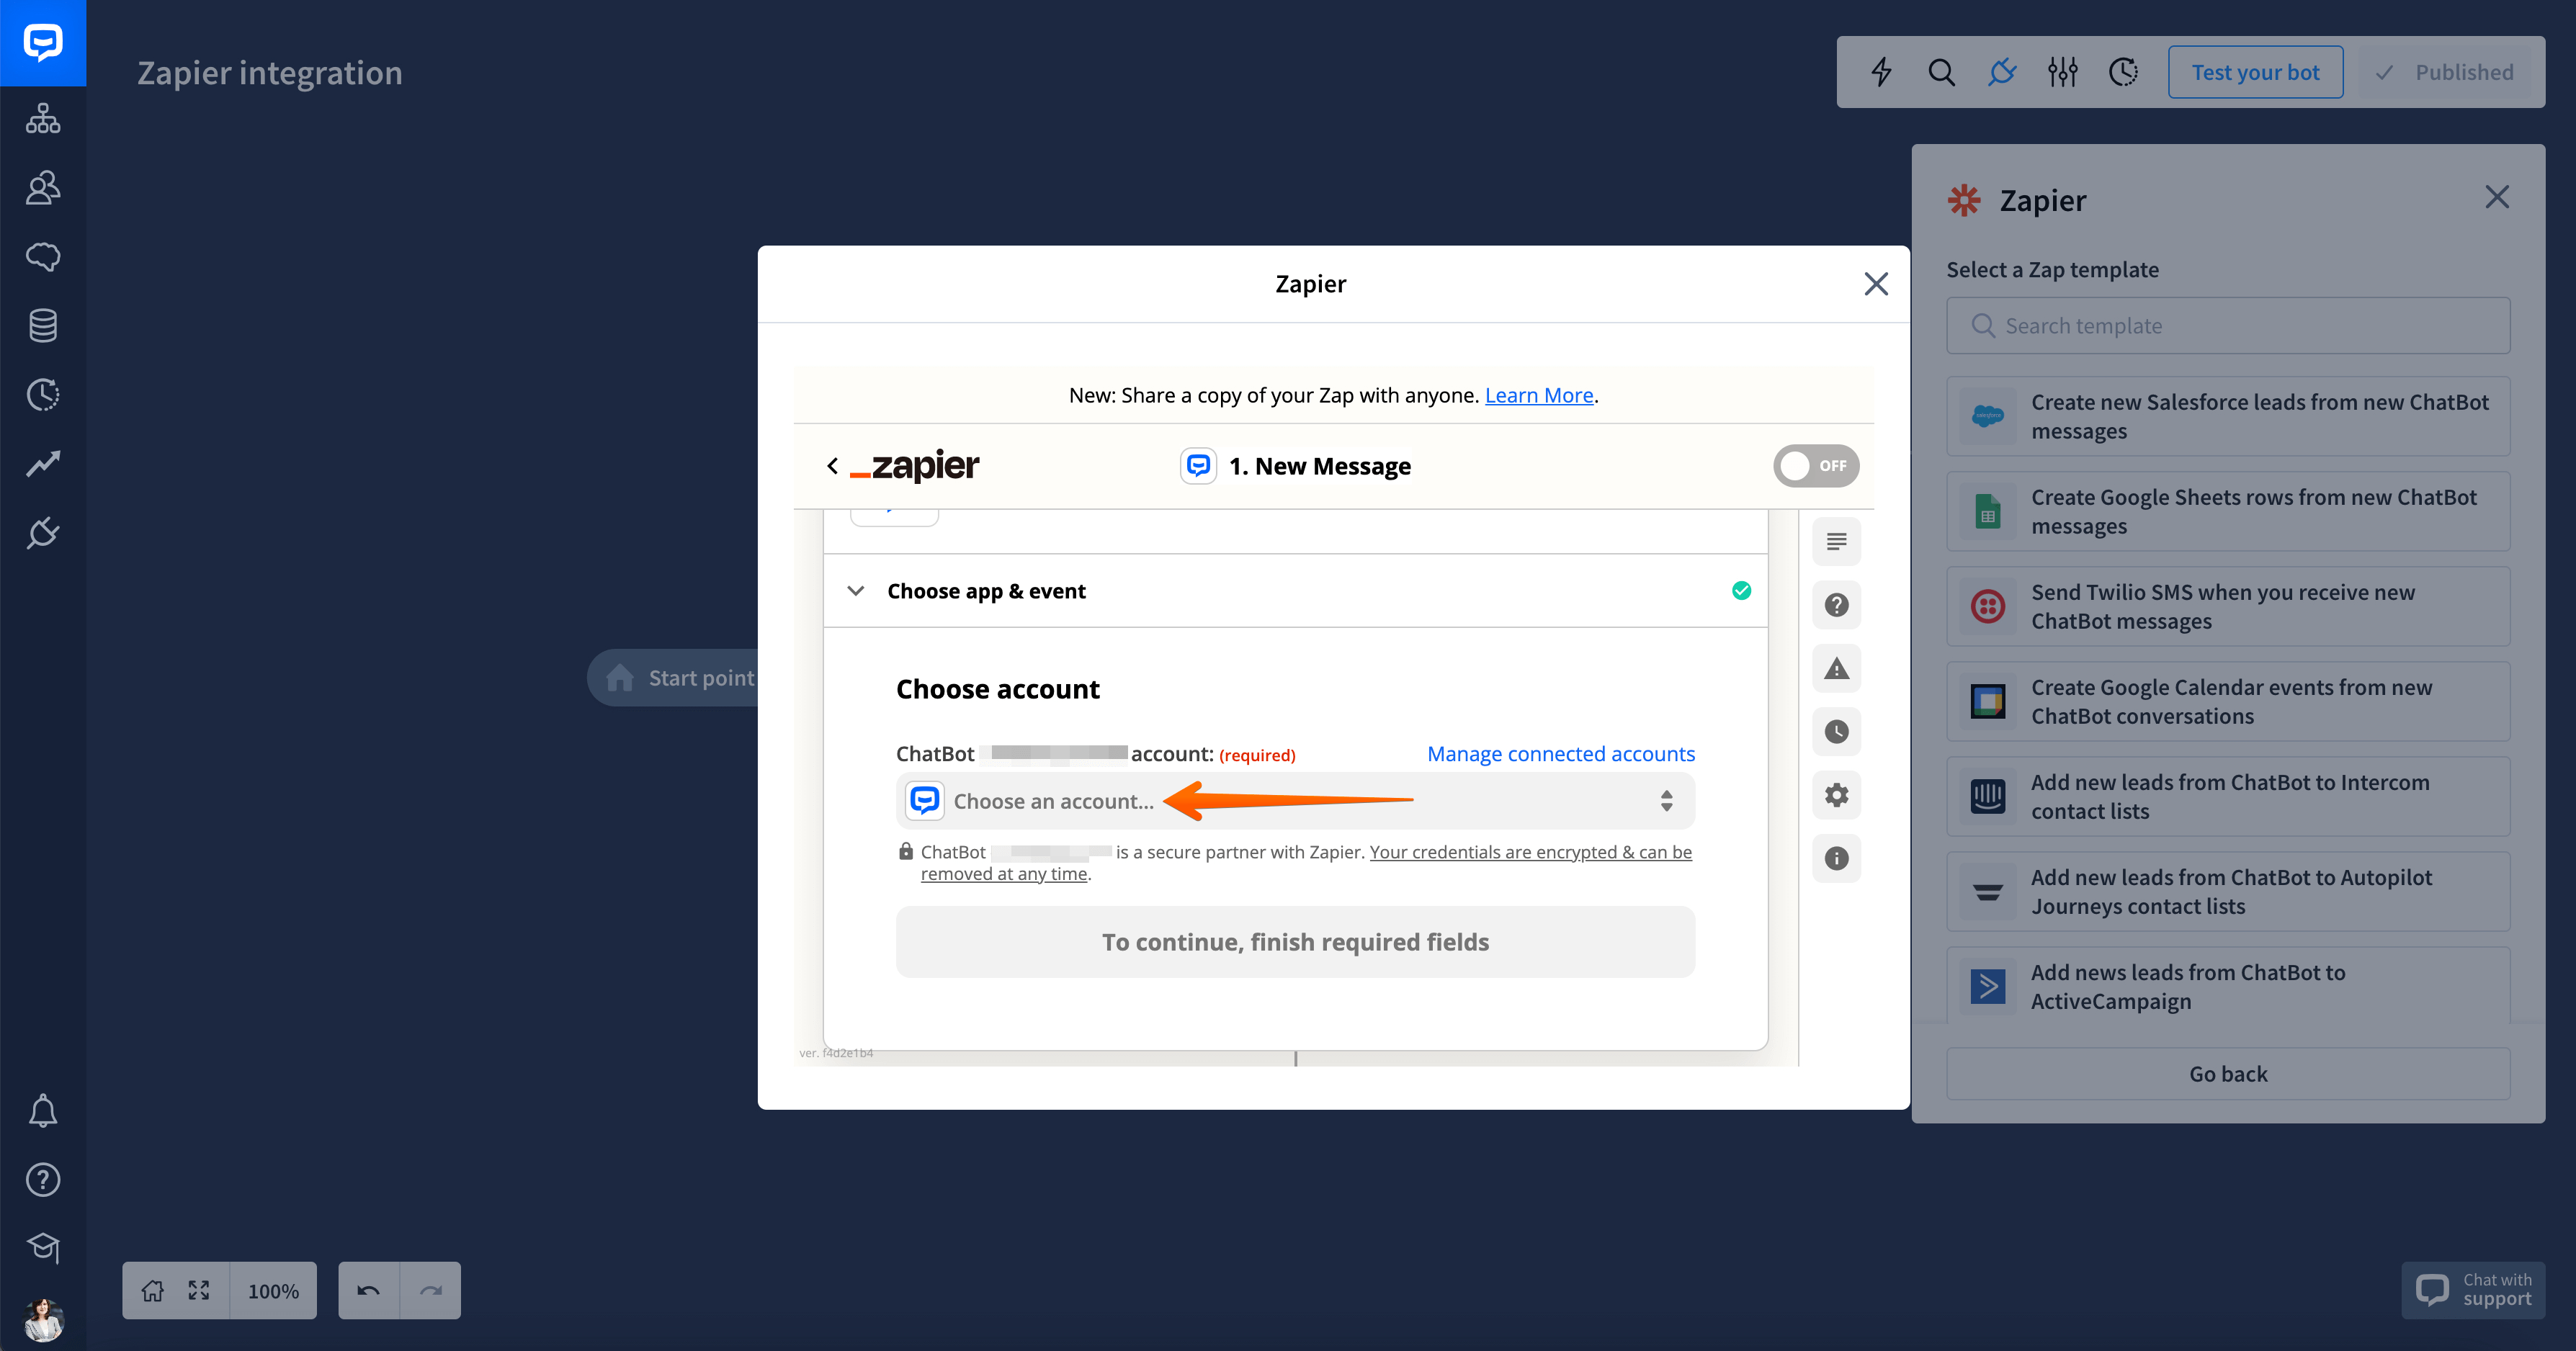Open the database icon in sidebar
Screen dimensions: 2576x1351
pyautogui.click(x=43, y=325)
